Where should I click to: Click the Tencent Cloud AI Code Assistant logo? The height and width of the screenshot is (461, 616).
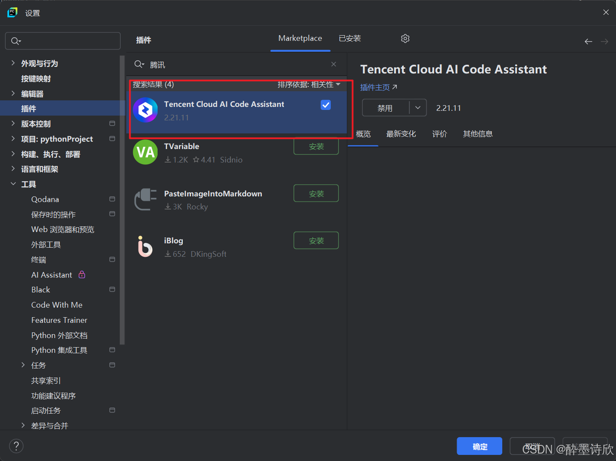click(145, 110)
